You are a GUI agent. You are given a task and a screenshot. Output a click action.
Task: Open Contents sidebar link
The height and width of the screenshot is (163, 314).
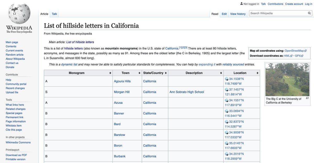click(x=11, y=46)
